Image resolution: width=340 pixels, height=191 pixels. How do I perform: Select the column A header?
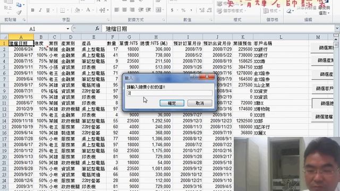[21, 37]
